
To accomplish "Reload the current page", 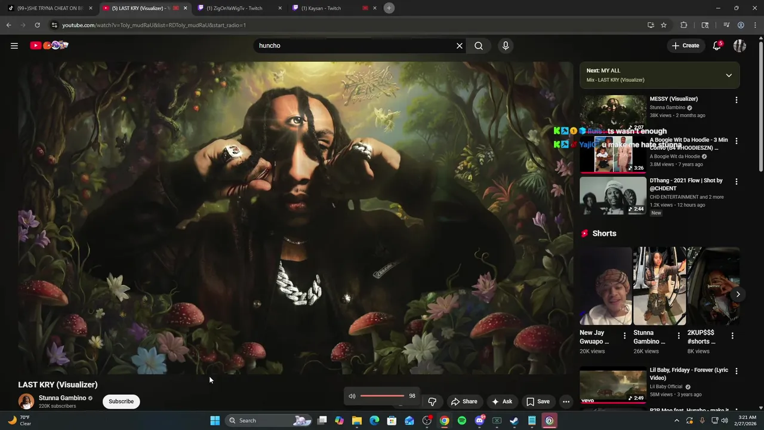I will pyautogui.click(x=37, y=25).
